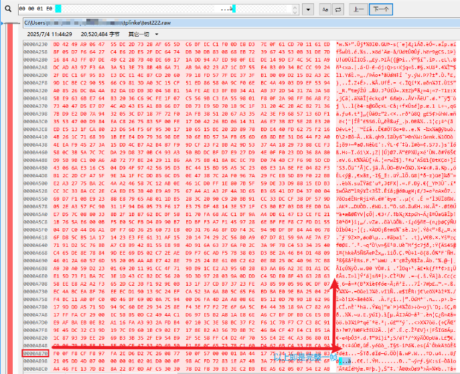Select the test222.raw file path bar

tap(242, 23)
